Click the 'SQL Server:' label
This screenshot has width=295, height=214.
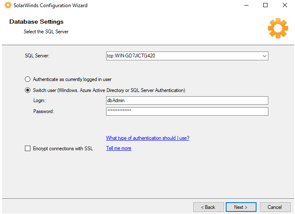tap(37, 56)
